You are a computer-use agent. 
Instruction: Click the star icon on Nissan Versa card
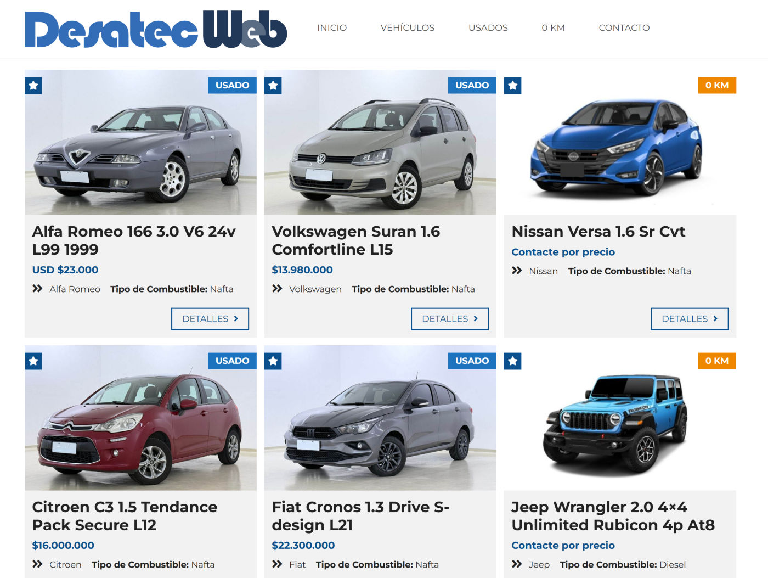coord(513,86)
